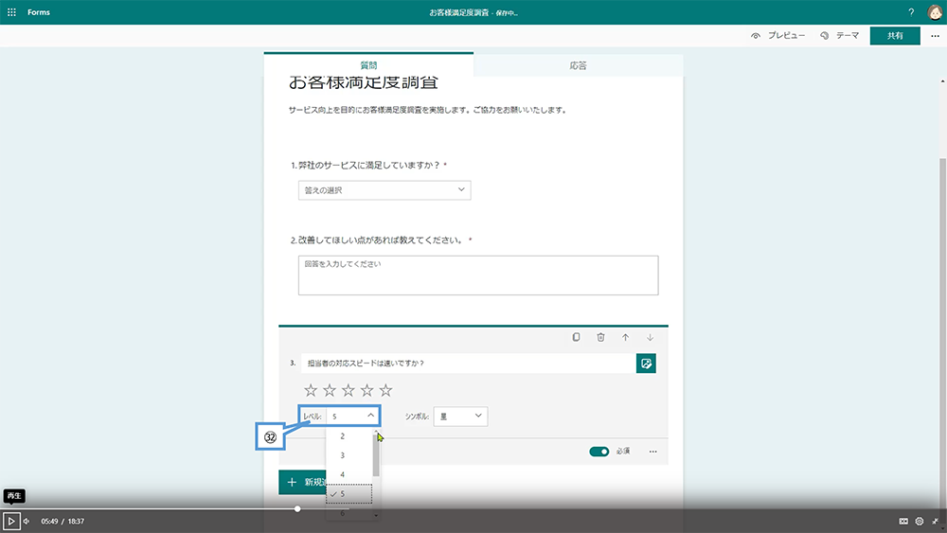
Task: Open the 答えの選択 dropdown in question 1
Action: 384,190
